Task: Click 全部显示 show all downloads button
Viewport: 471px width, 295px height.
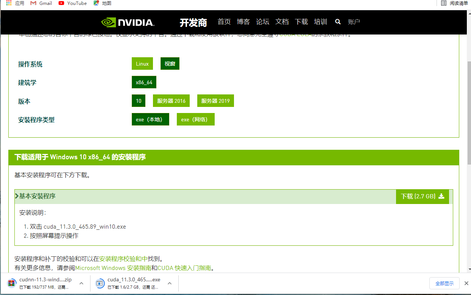Action: tap(444, 283)
